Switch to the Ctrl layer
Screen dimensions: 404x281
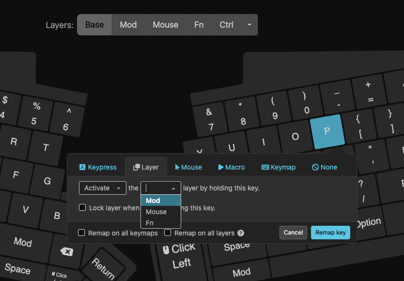point(226,25)
